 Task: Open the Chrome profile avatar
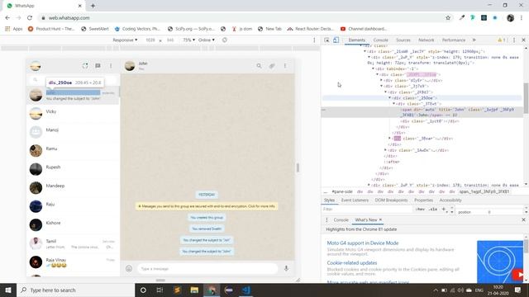510,18
